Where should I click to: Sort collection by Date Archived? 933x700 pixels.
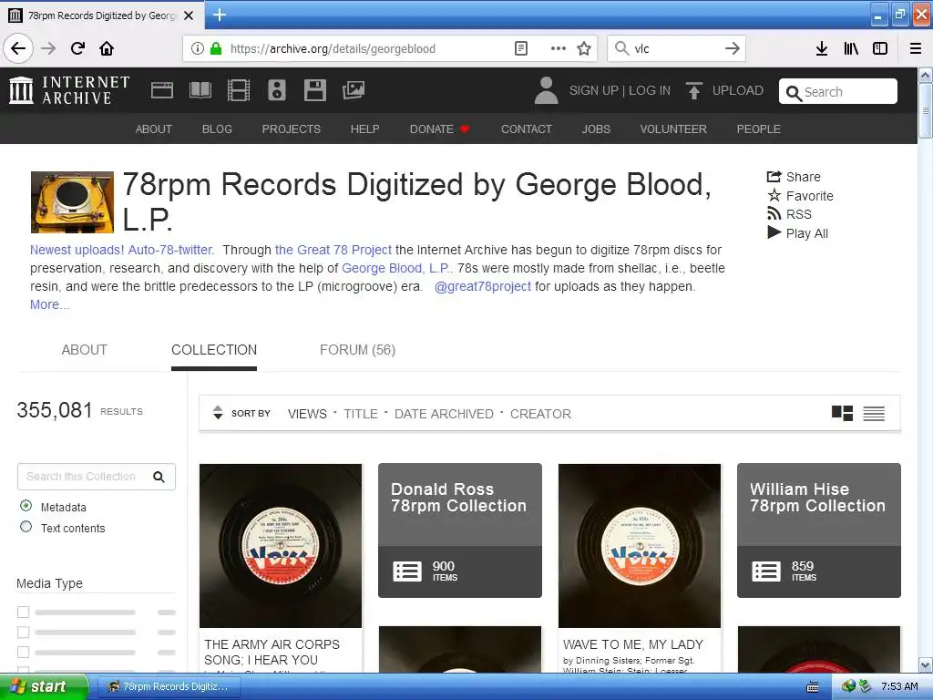click(444, 414)
